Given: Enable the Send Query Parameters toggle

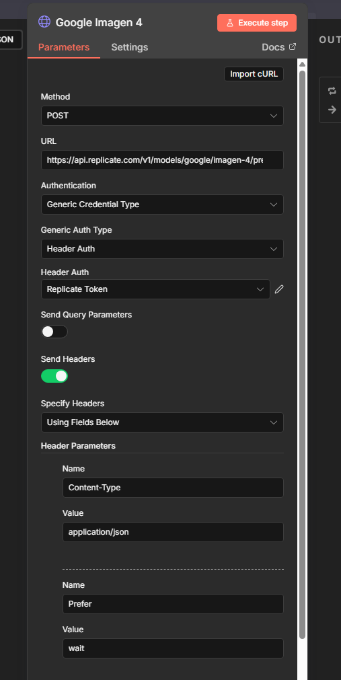Looking at the screenshot, I should click(x=54, y=332).
